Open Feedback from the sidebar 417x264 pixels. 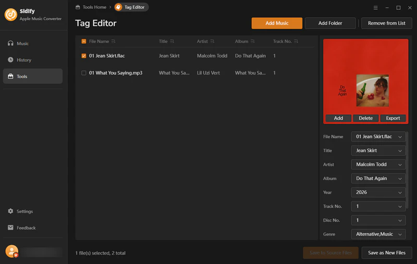click(x=33, y=228)
